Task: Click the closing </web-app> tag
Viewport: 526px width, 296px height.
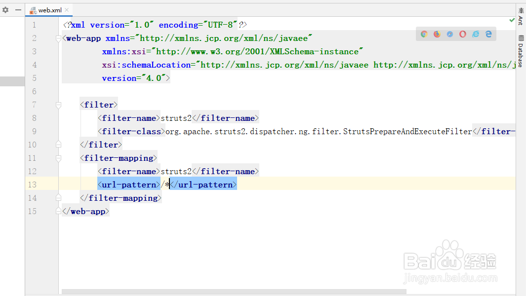Action: 86,211
